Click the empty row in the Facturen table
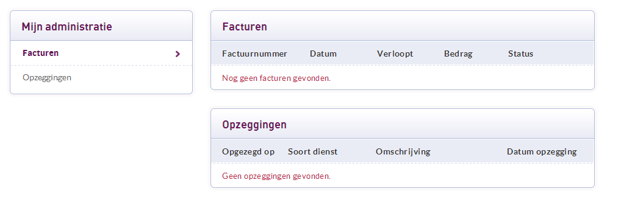 coord(403,78)
